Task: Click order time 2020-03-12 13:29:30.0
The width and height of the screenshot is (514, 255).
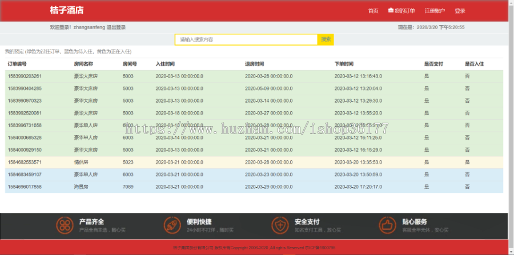Action: coord(358,100)
